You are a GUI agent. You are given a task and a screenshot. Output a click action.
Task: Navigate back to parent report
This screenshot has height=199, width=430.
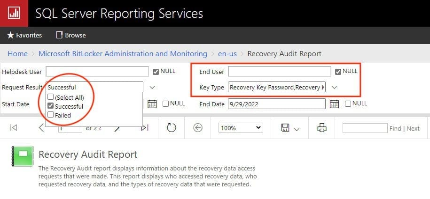(198, 128)
